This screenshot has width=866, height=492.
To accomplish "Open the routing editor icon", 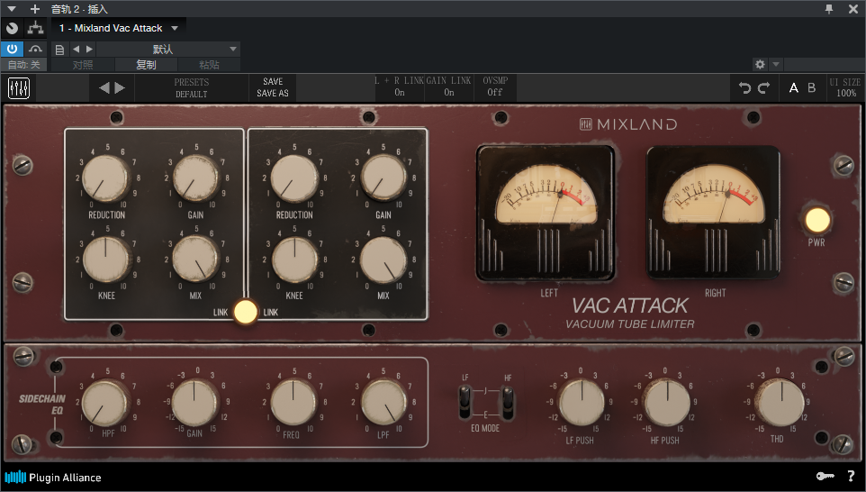I will pos(36,28).
